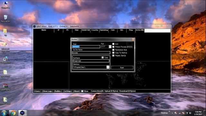Select the WinRAR archive desktop icon
The height and width of the screenshot is (116, 206).
click(5, 87)
